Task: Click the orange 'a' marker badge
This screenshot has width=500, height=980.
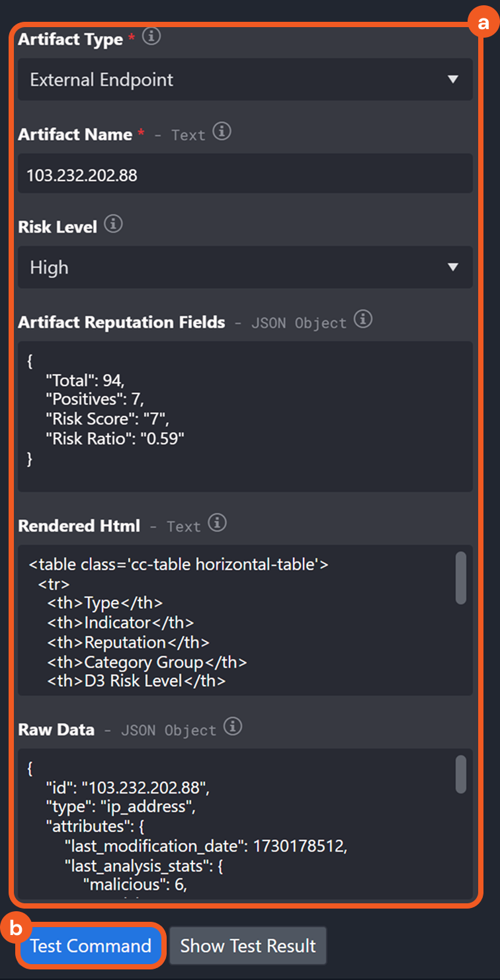Action: [483, 22]
